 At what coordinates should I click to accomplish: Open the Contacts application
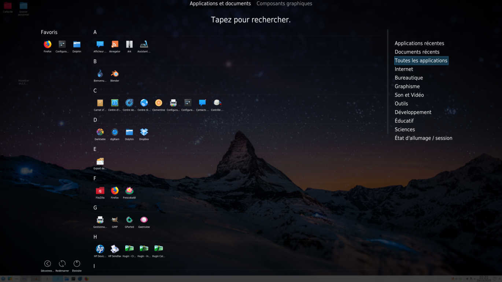tap(203, 103)
